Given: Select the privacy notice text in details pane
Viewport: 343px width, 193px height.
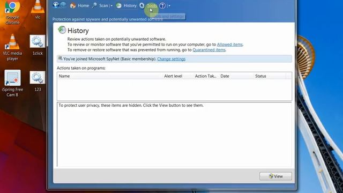Looking at the screenshot, I should tap(131, 105).
